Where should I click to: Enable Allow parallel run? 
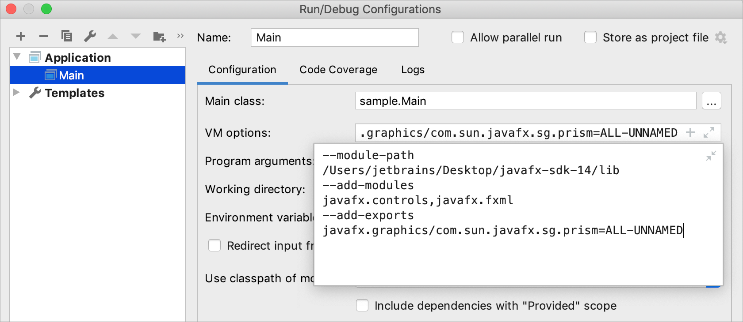pyautogui.click(x=458, y=37)
